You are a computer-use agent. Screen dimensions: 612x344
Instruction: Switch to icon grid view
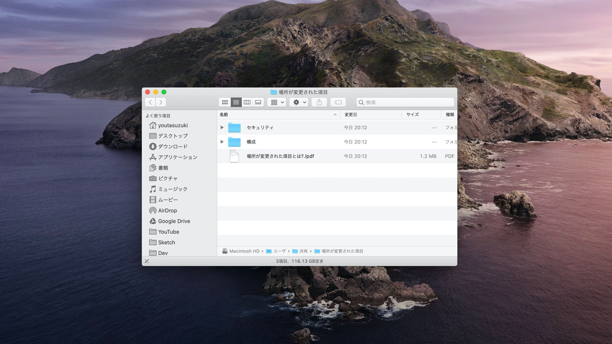pyautogui.click(x=224, y=102)
